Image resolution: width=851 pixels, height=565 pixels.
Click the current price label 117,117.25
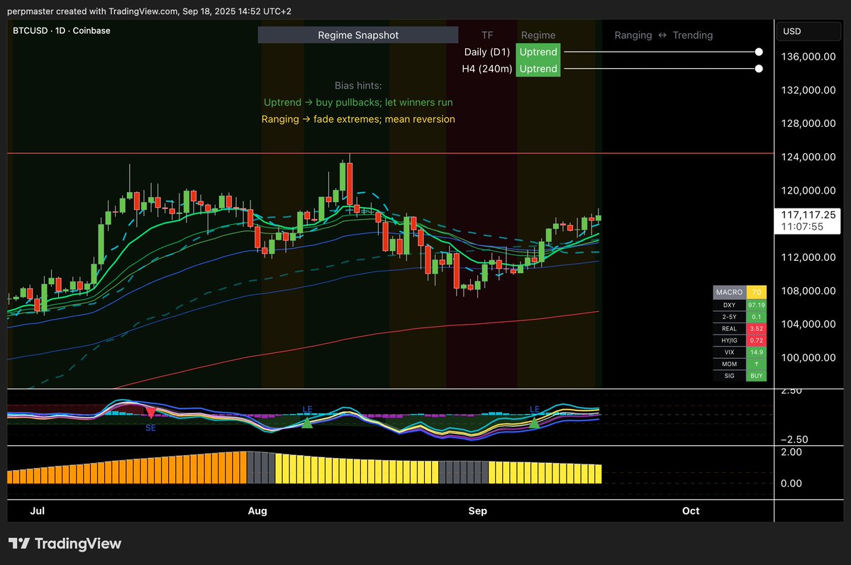click(x=808, y=214)
